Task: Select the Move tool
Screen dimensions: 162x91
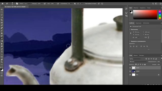Action: pyautogui.click(x=2, y=10)
